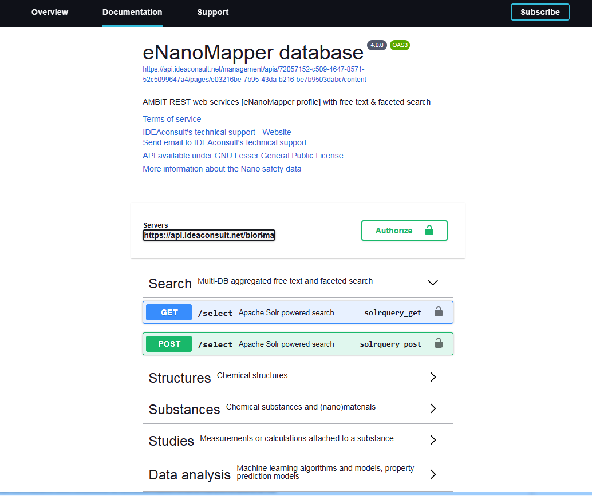Collapse the Search section
Screen dimensions: 592x496
[433, 283]
